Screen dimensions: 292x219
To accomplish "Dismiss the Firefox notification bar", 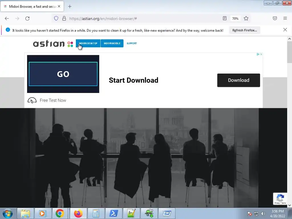I will click(285, 30).
